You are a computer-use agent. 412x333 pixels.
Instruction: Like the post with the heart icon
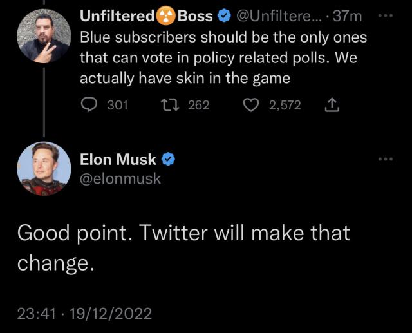(x=252, y=104)
